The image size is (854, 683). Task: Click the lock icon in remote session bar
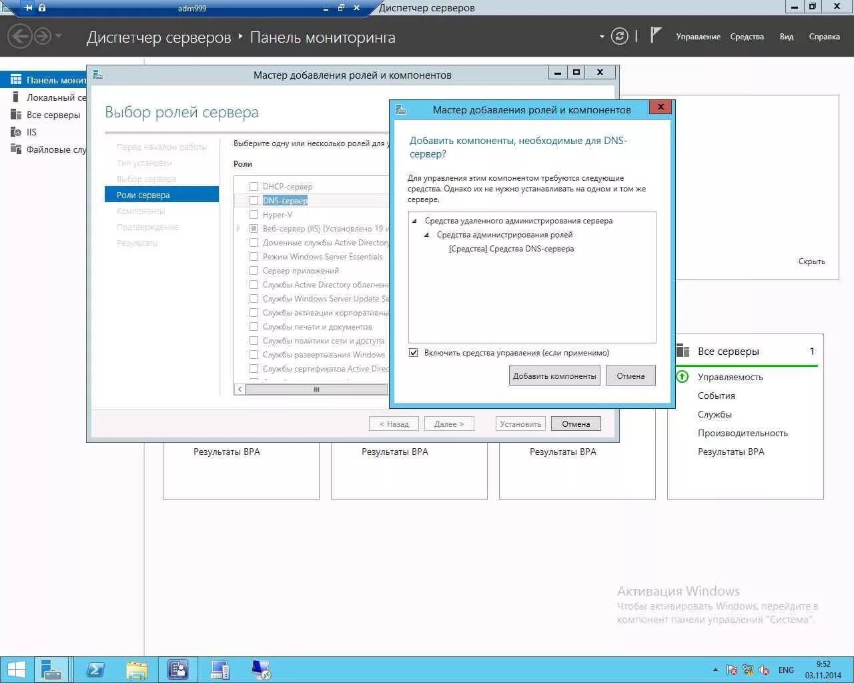42,8
